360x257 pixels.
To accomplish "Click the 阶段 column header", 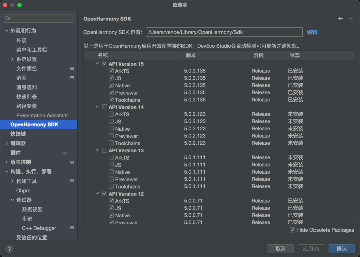I will click(269, 55).
